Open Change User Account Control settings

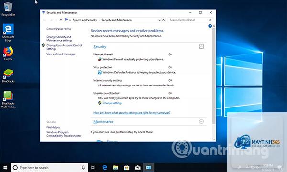(x=64, y=47)
